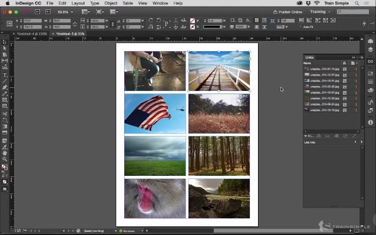Open the Table menu
The image size is (376, 235).
pos(127,3)
